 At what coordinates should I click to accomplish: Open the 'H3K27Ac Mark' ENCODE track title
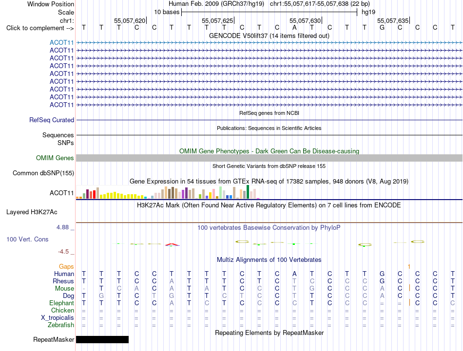[269, 205]
